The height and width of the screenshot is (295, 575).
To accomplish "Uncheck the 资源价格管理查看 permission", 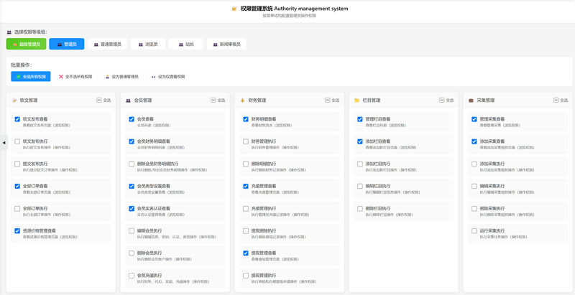I will (17, 231).
